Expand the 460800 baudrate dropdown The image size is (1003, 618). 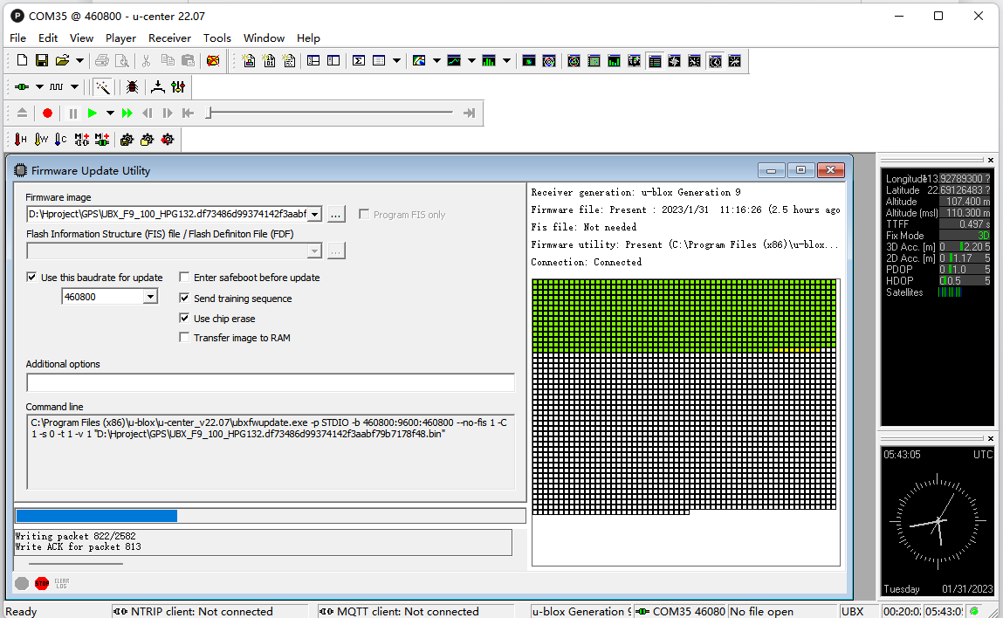(x=149, y=297)
